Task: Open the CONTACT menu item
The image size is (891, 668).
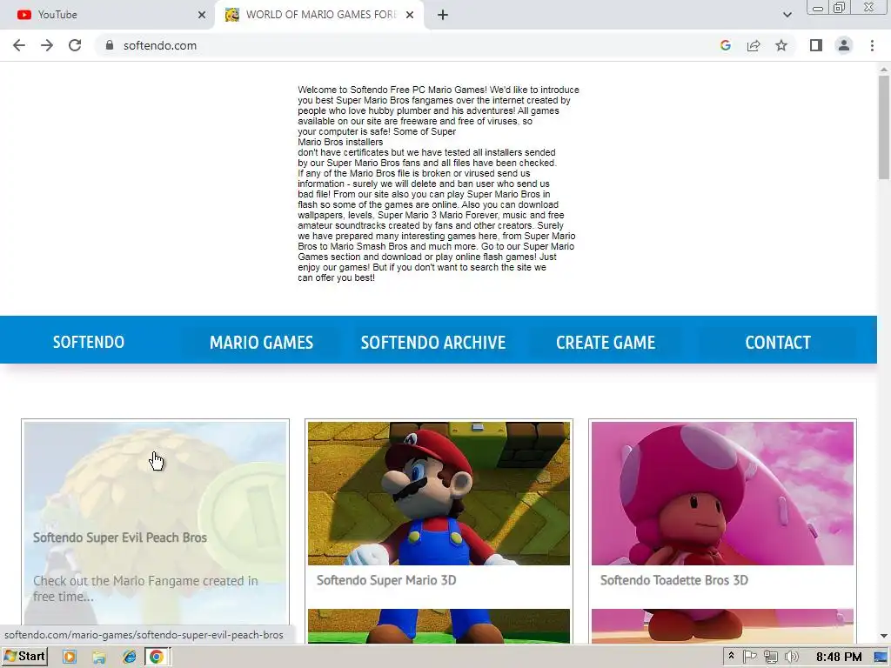Action: [x=778, y=342]
